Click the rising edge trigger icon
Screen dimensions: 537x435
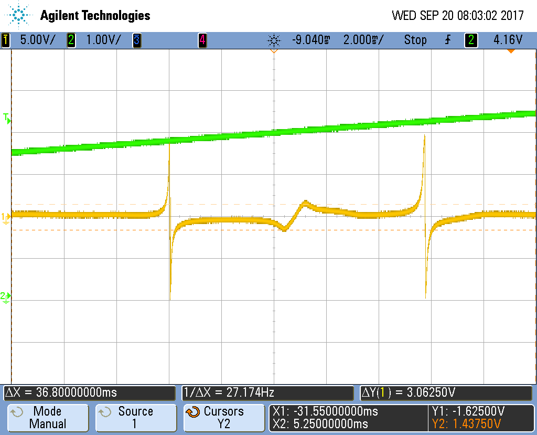(447, 40)
